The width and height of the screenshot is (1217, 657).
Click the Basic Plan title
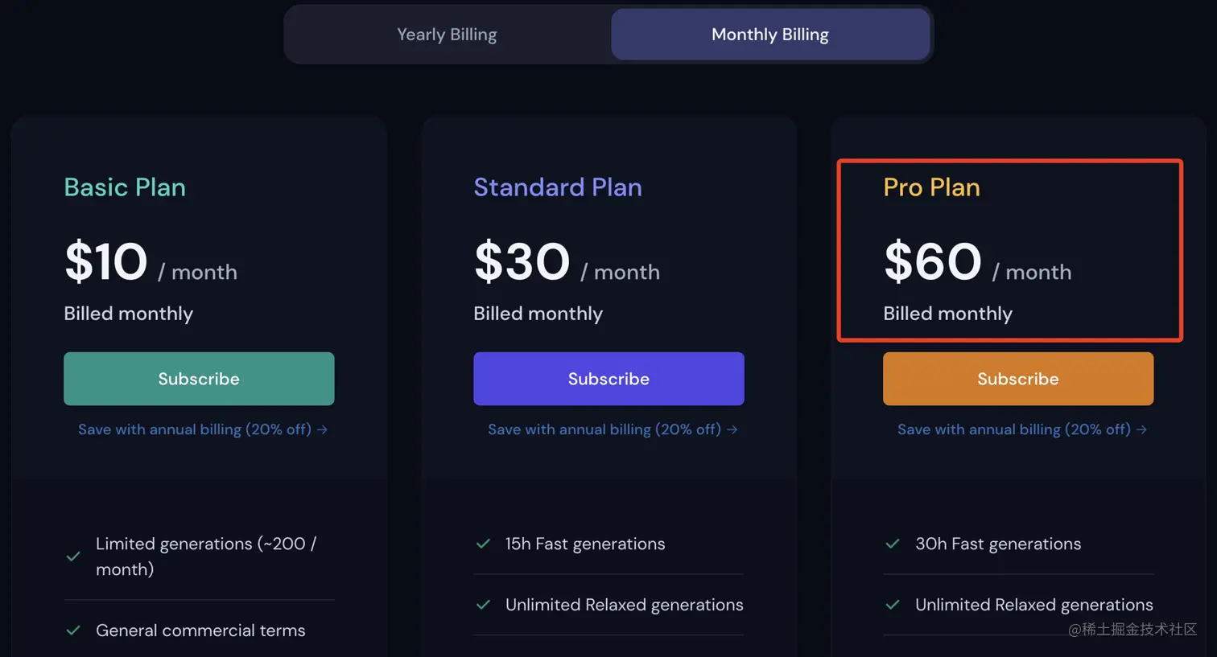point(125,187)
